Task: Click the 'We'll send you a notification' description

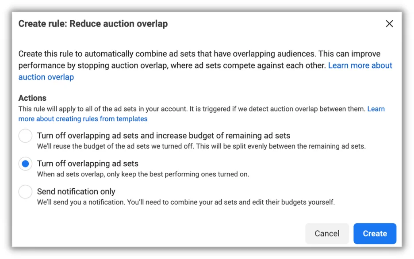Action: [186, 202]
